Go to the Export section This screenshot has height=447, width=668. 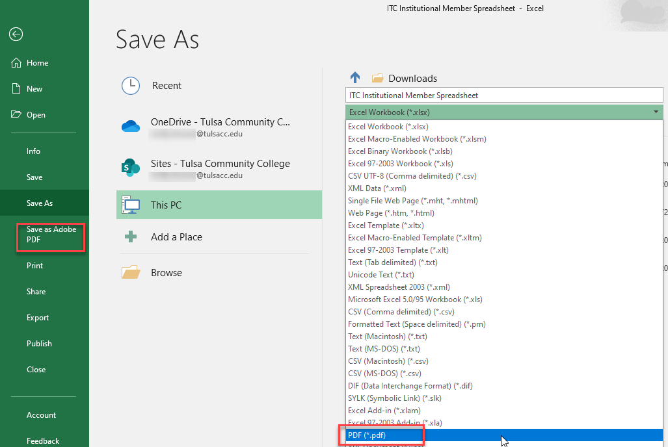pyautogui.click(x=38, y=317)
